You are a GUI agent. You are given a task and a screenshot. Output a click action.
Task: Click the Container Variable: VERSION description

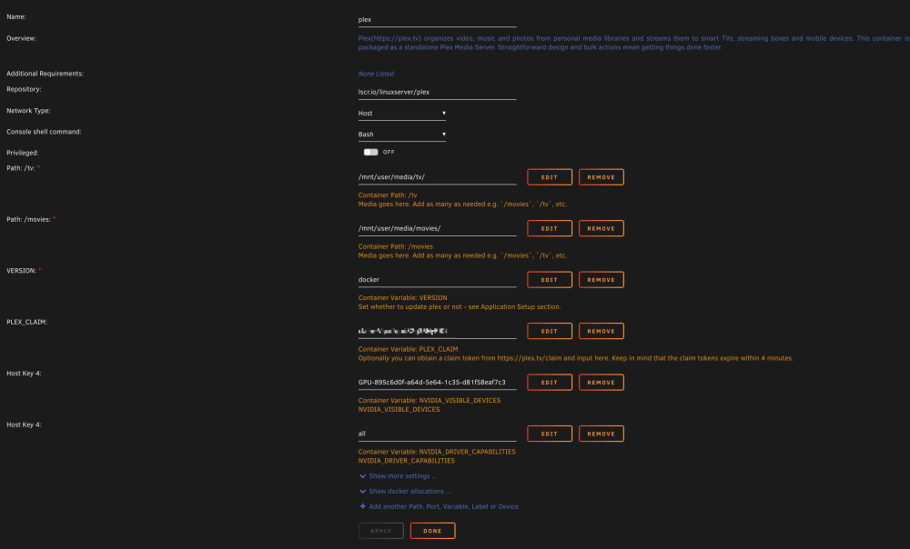pyautogui.click(x=403, y=298)
